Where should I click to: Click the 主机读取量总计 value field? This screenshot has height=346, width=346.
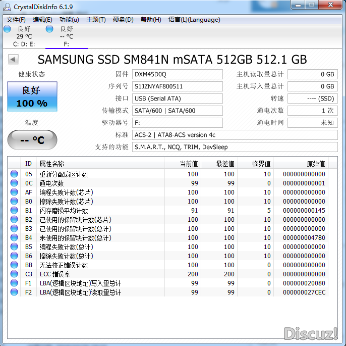313,74
